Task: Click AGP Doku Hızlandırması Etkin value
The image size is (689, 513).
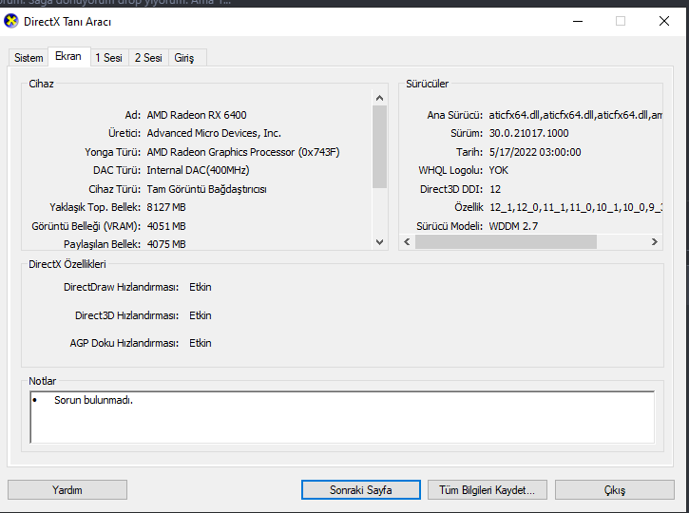Action: tap(201, 343)
